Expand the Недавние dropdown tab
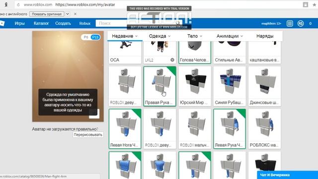Screen dimensions: 318x179 pyautogui.click(x=125, y=36)
